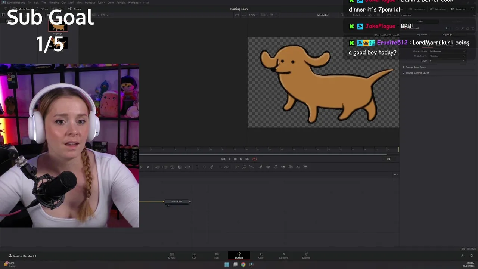
Task: Click the current time field 0.0
Action: pos(389,159)
